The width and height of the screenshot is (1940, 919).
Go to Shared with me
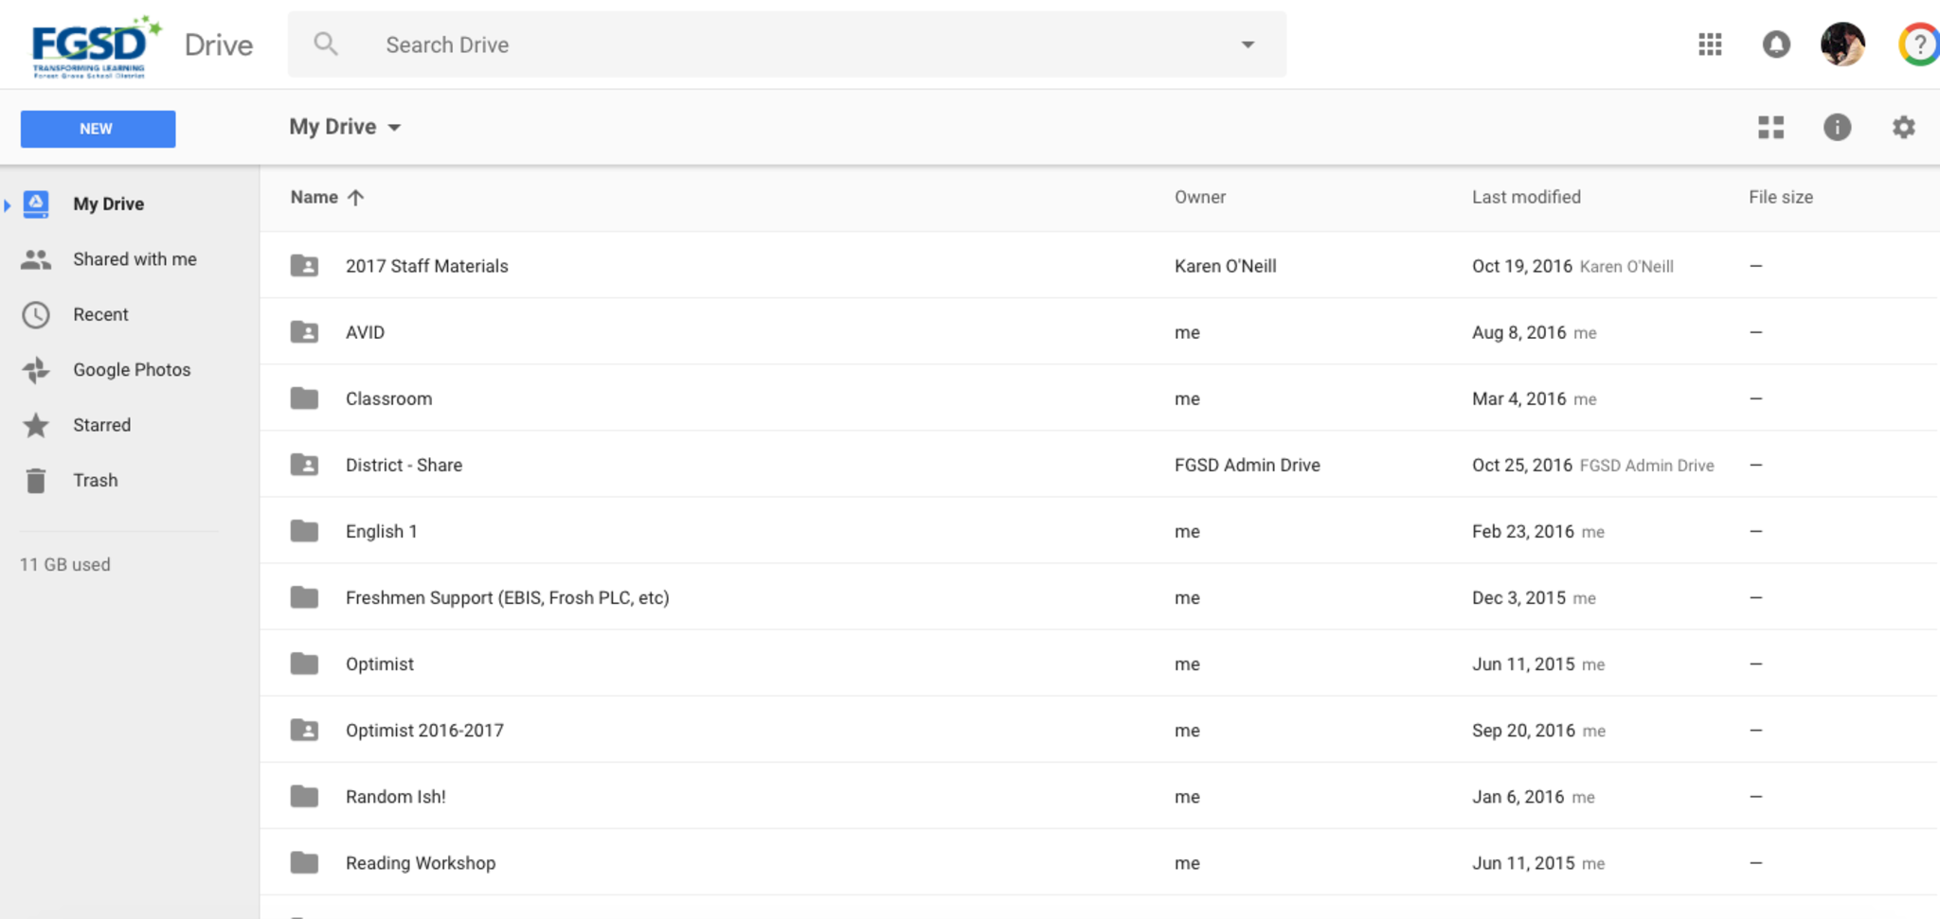click(x=135, y=259)
